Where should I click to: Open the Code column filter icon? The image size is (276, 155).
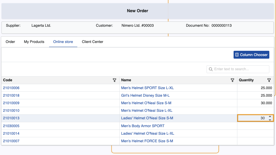pyautogui.click(x=114, y=80)
